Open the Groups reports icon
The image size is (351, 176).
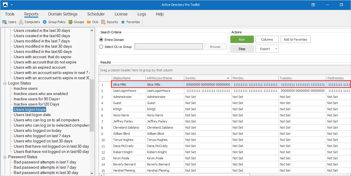(x=70, y=22)
